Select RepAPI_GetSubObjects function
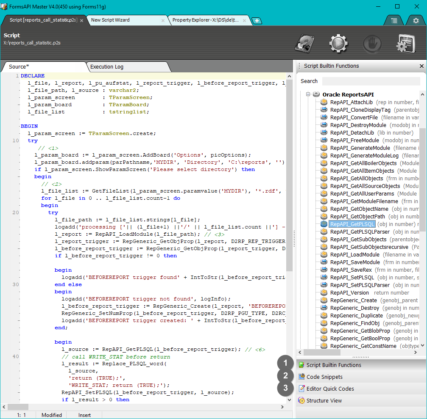Viewport: 427px width, 419px height. coord(358,240)
